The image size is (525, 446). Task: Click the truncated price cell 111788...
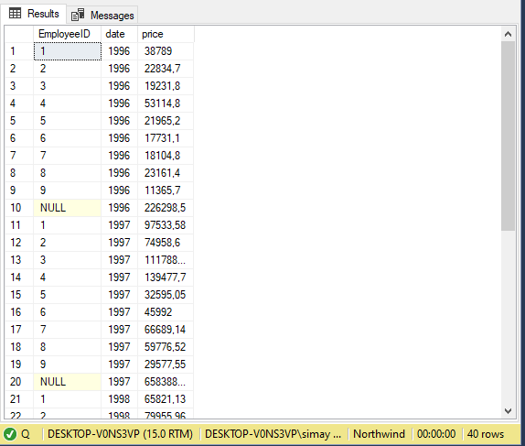coord(166,260)
